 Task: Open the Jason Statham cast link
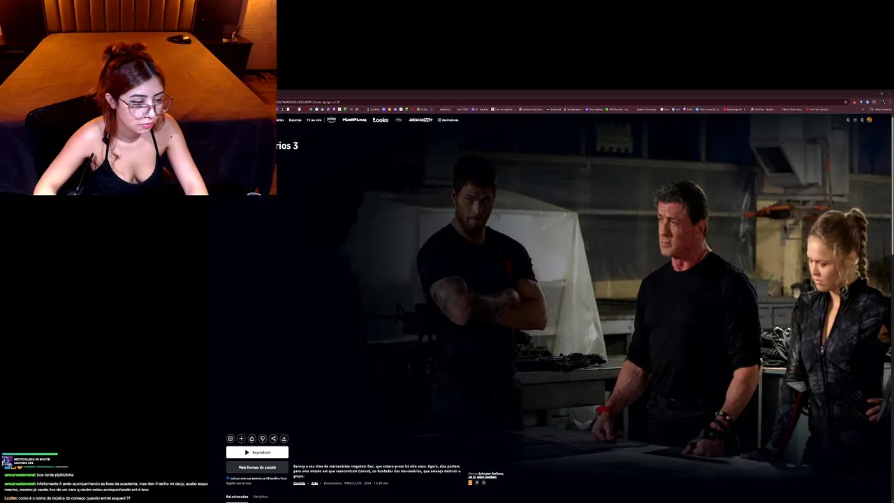coord(487,477)
